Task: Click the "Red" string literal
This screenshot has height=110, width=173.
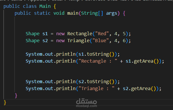Action: [x=102, y=34]
